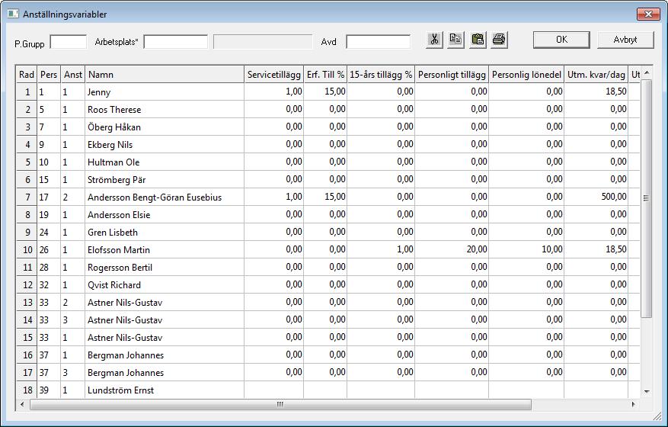668x427 pixels.
Task: Cancel with the Avbryt button
Action: (625, 40)
